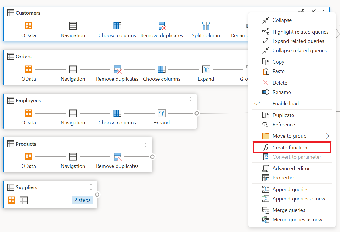
Task: Select Rename in the context menu
Action: 292,92
